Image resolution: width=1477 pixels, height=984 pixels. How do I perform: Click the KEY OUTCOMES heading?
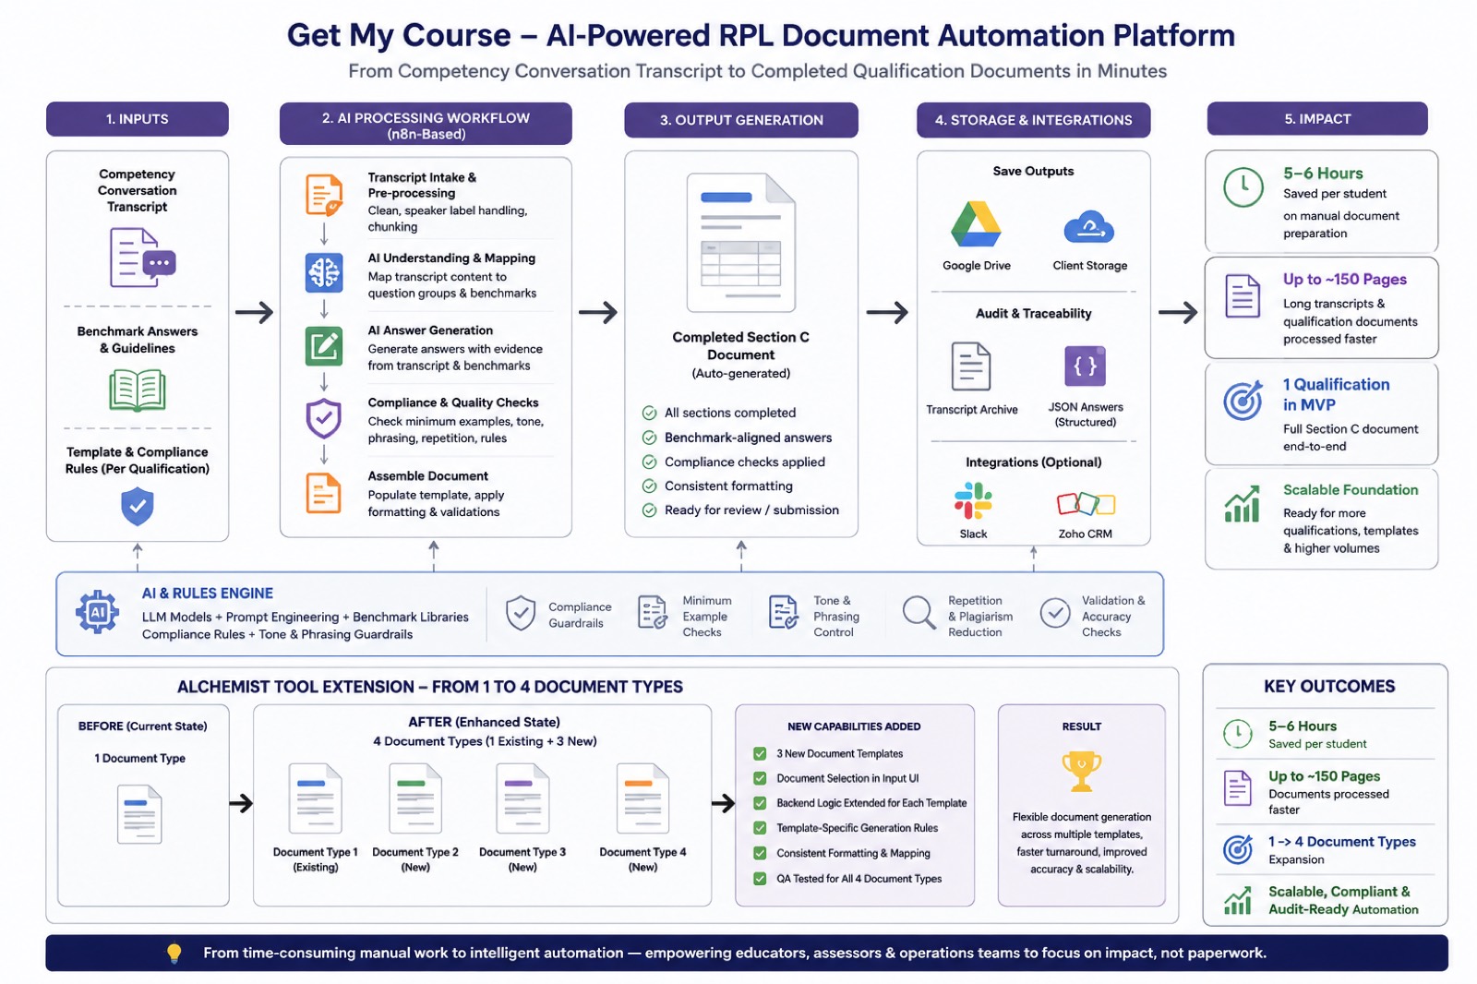[x=1329, y=686]
